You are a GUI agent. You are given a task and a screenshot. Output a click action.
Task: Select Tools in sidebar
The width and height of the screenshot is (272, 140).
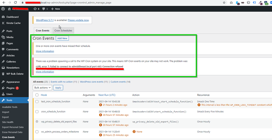click(14, 100)
